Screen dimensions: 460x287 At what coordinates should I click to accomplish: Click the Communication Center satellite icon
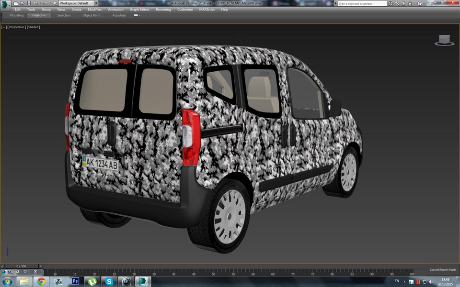[403, 3]
